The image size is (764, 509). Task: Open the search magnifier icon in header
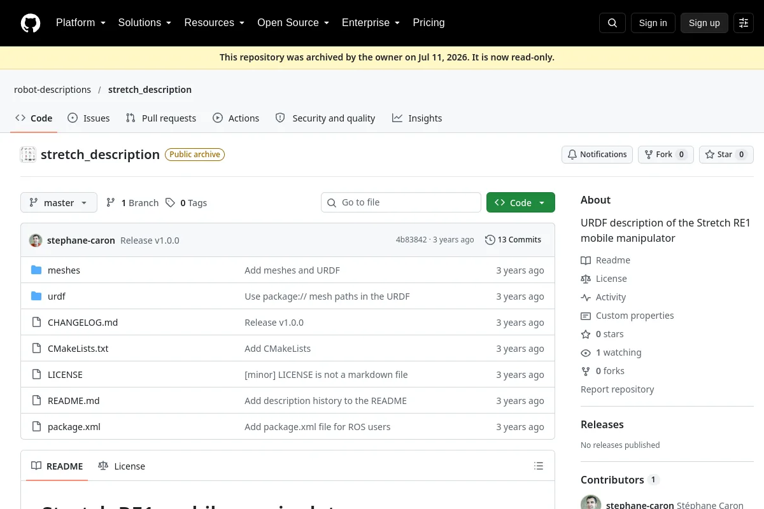tap(612, 23)
